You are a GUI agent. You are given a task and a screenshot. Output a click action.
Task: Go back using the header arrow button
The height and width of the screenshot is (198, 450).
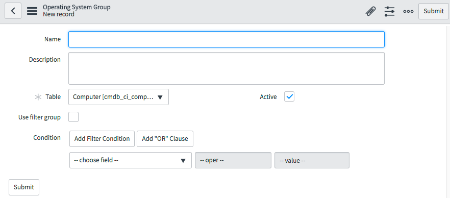(13, 11)
